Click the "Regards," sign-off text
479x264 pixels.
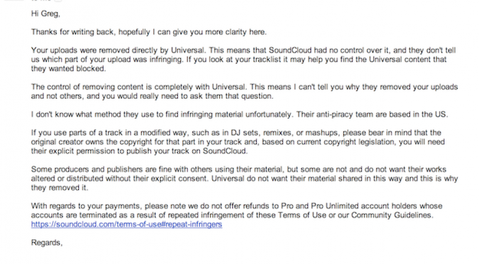coord(46,241)
